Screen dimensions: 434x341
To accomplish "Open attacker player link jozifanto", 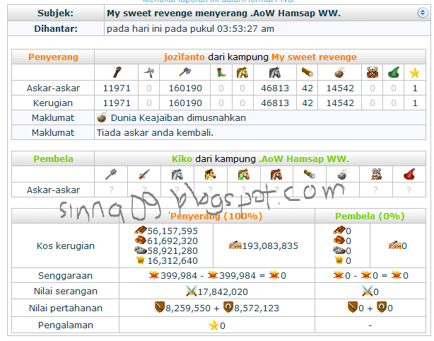I will click(x=184, y=57).
